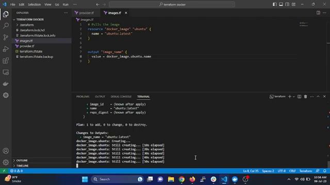Toggle primary side bar layout icon
This screenshot has height=185, width=330.
[274, 5]
